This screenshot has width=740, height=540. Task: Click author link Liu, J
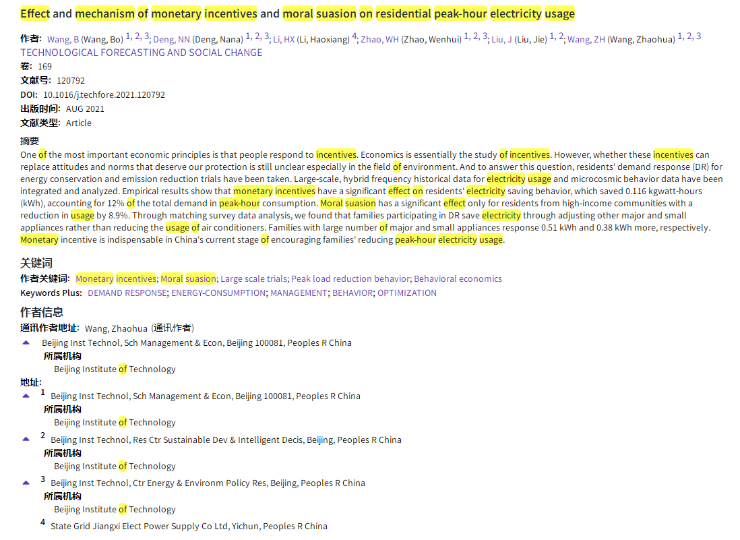point(501,40)
